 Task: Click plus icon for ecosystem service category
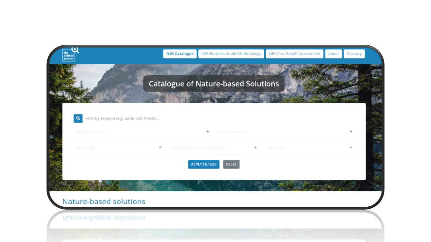(x=256, y=148)
